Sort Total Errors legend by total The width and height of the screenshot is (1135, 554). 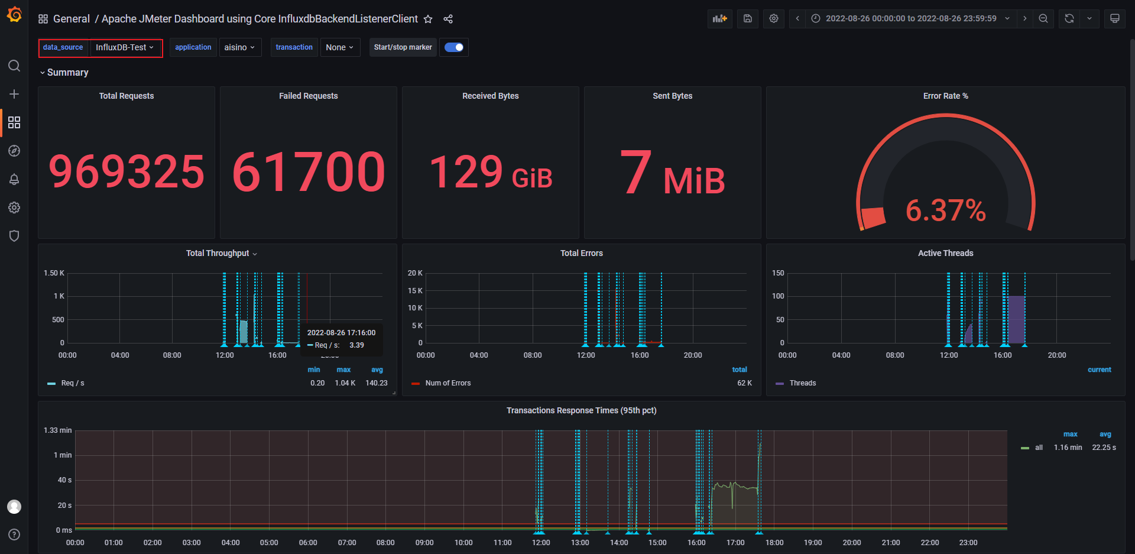(x=740, y=370)
